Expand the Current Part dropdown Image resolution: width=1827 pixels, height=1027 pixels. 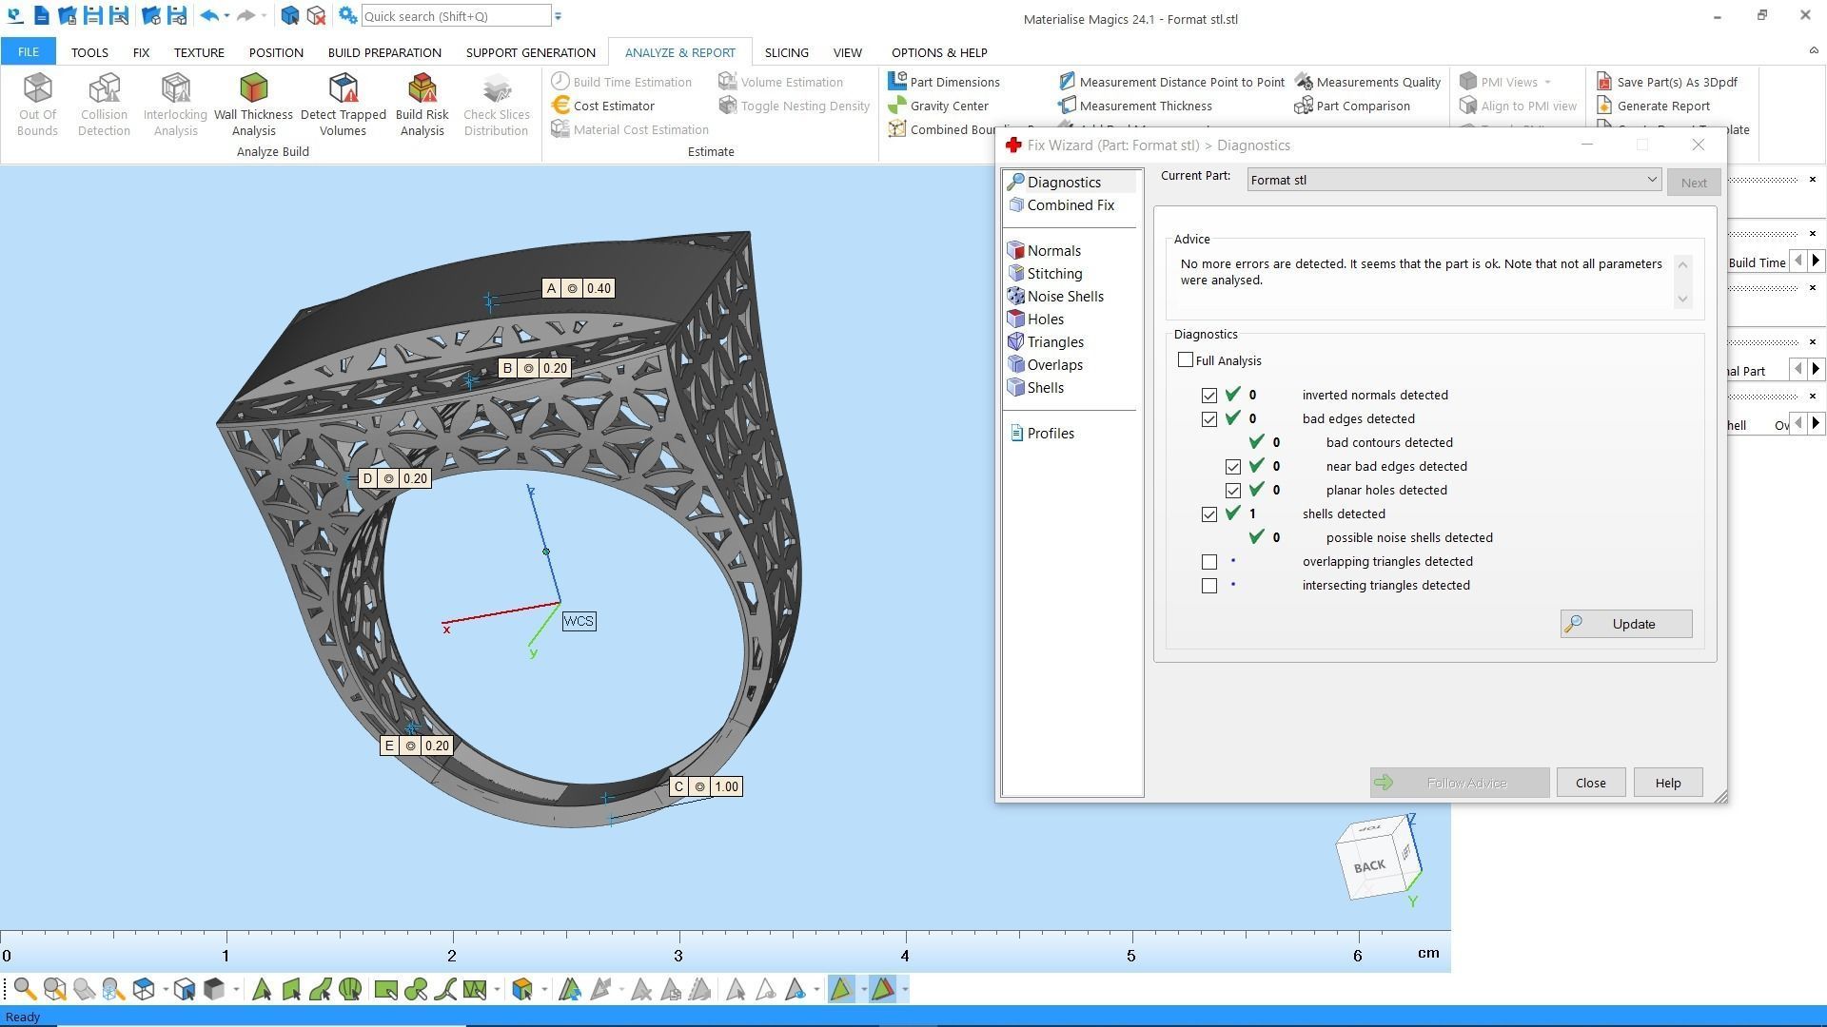click(x=1651, y=180)
